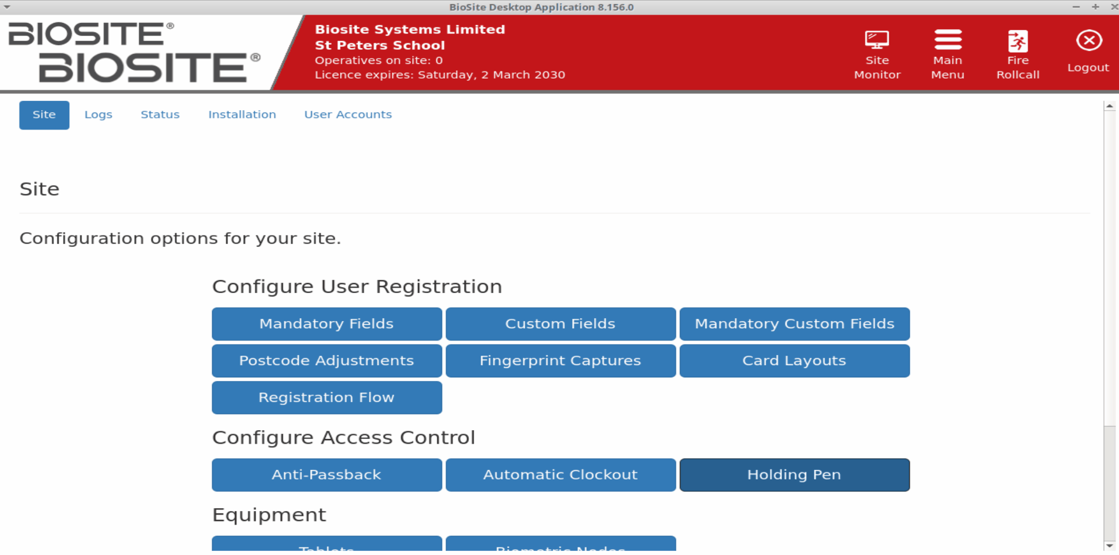The height and width of the screenshot is (555, 1119).
Task: Select the Site tab
Action: [44, 115]
